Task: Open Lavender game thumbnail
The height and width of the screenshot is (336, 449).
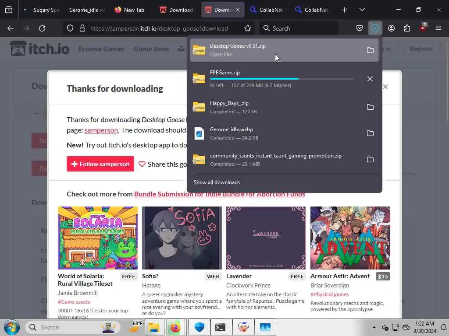Action: (266, 238)
